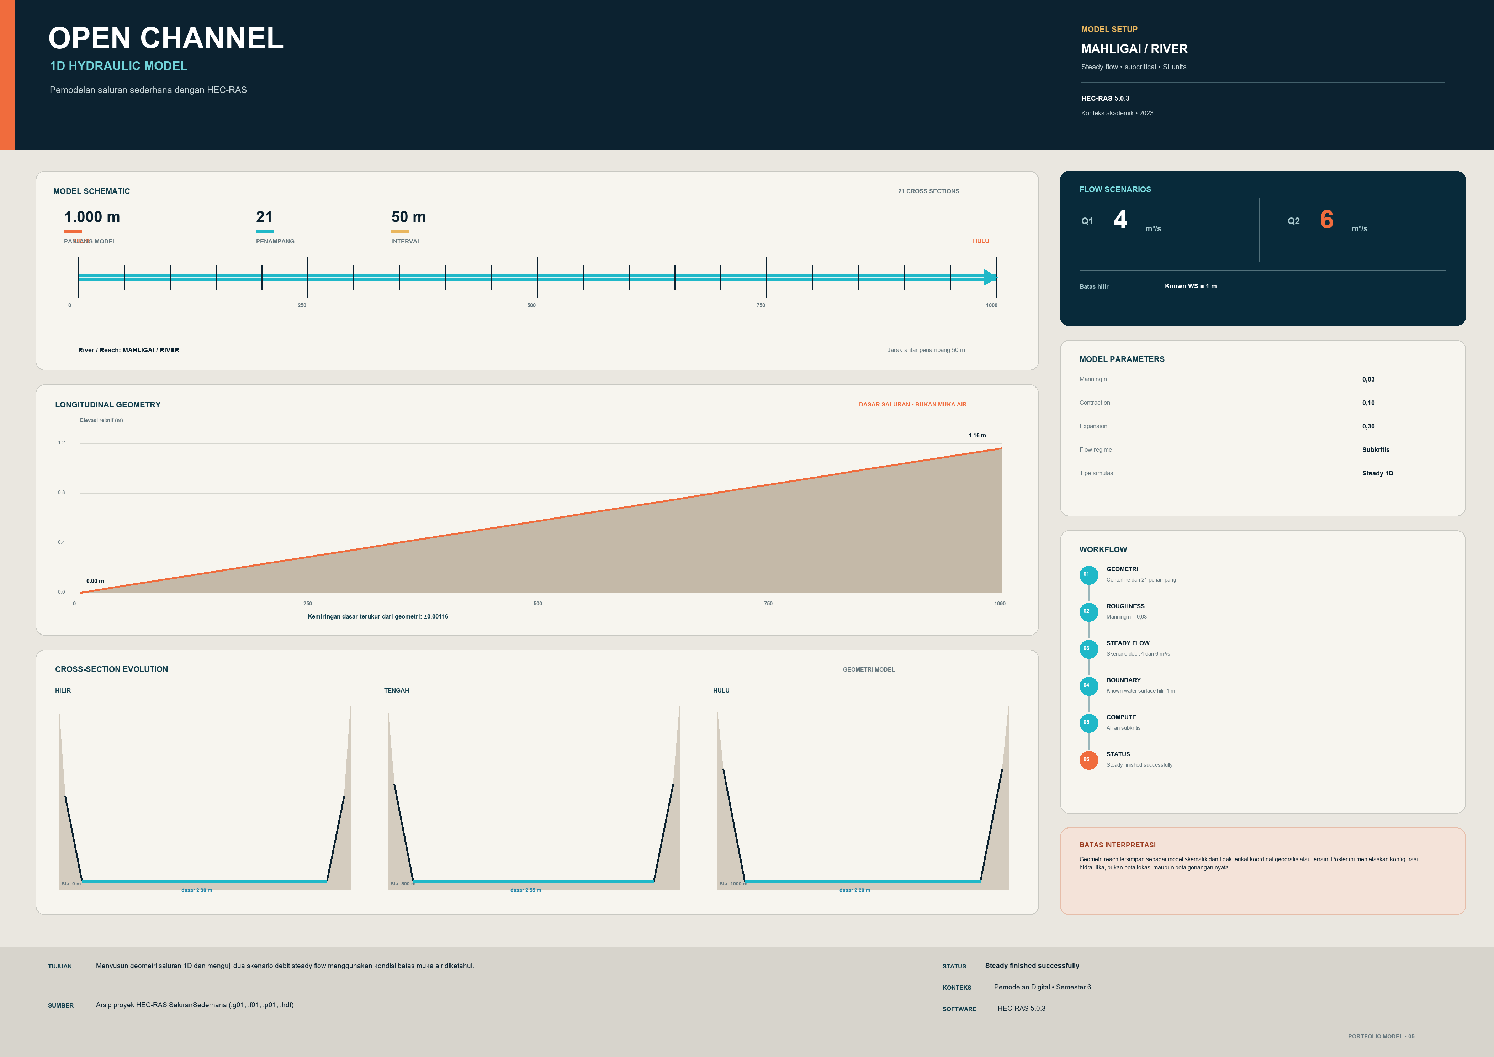Click the 'PORTFOLIO MODEL • 05' footer label

click(x=1381, y=1036)
